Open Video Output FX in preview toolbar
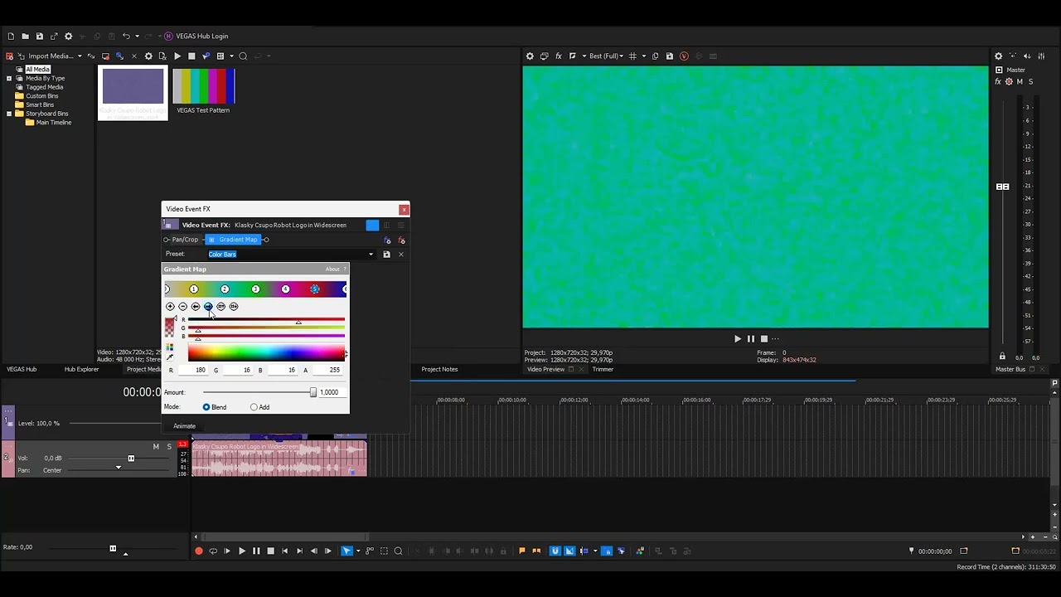The width and height of the screenshot is (1061, 597). (559, 56)
